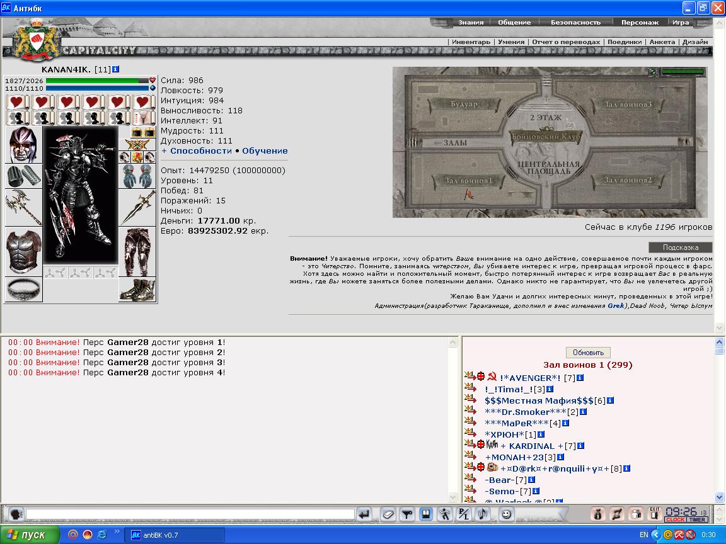
Task: Click the scroll icon left of friends icon
Action: click(617, 514)
